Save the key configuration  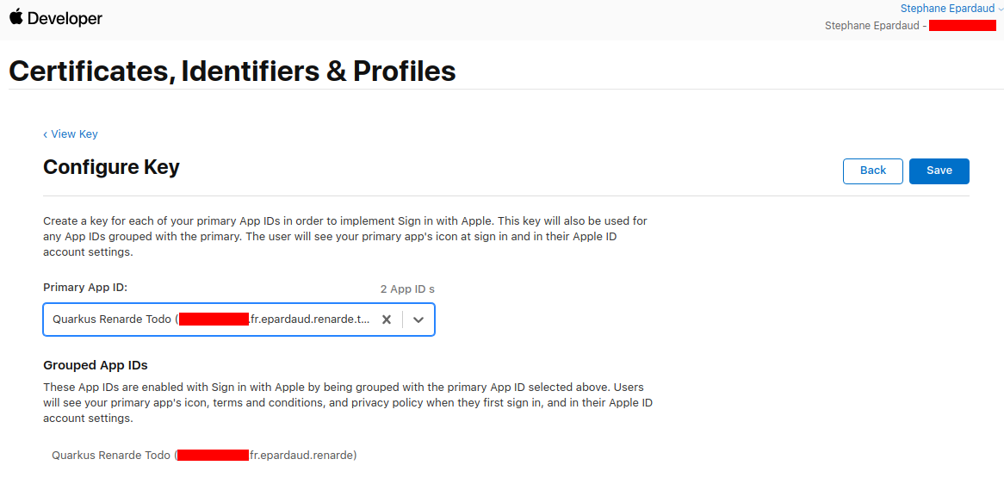click(x=939, y=171)
